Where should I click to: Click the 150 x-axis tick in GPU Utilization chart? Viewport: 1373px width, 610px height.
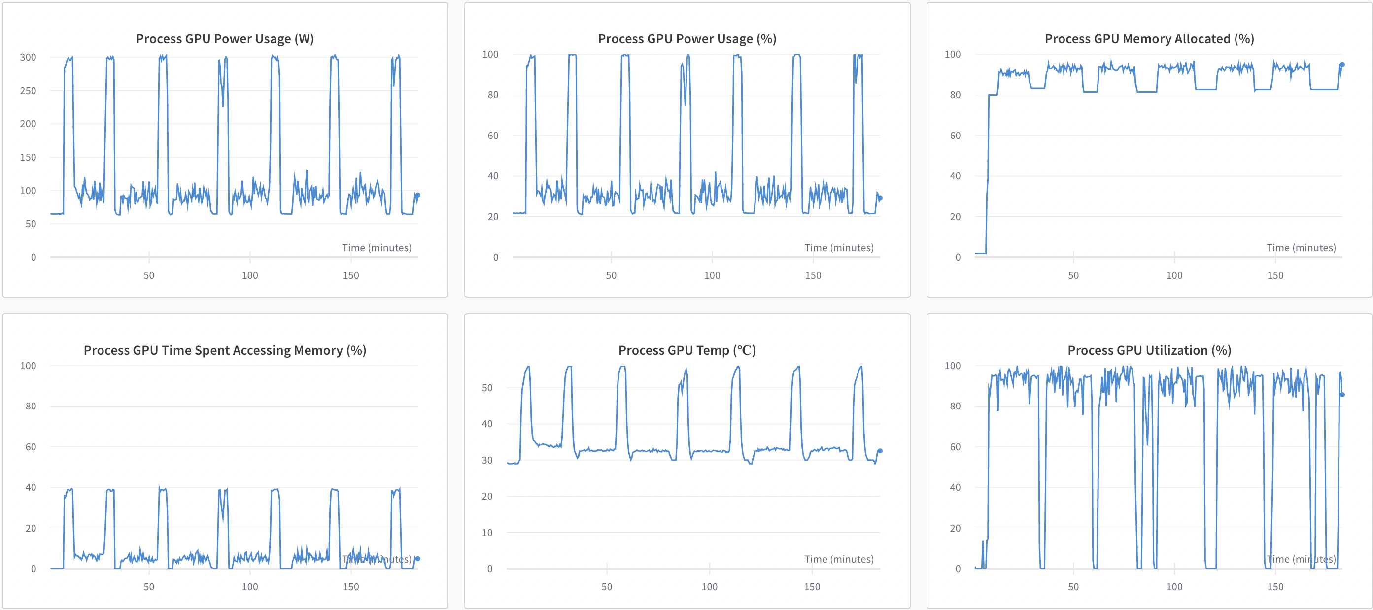tap(1275, 586)
